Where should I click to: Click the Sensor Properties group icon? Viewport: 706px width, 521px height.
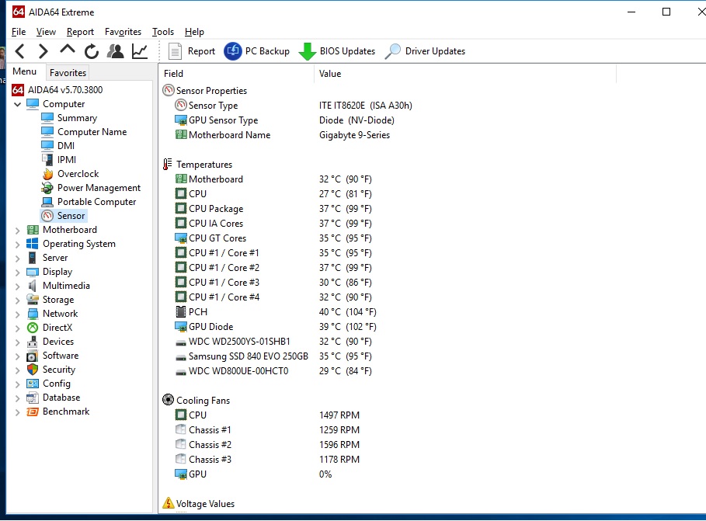point(169,91)
